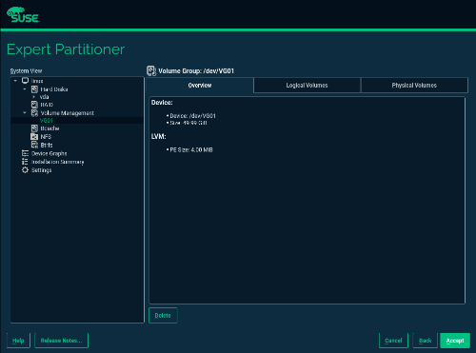The image size is (476, 353).
Task: Select the Volume Management icon
Action: tap(34, 113)
